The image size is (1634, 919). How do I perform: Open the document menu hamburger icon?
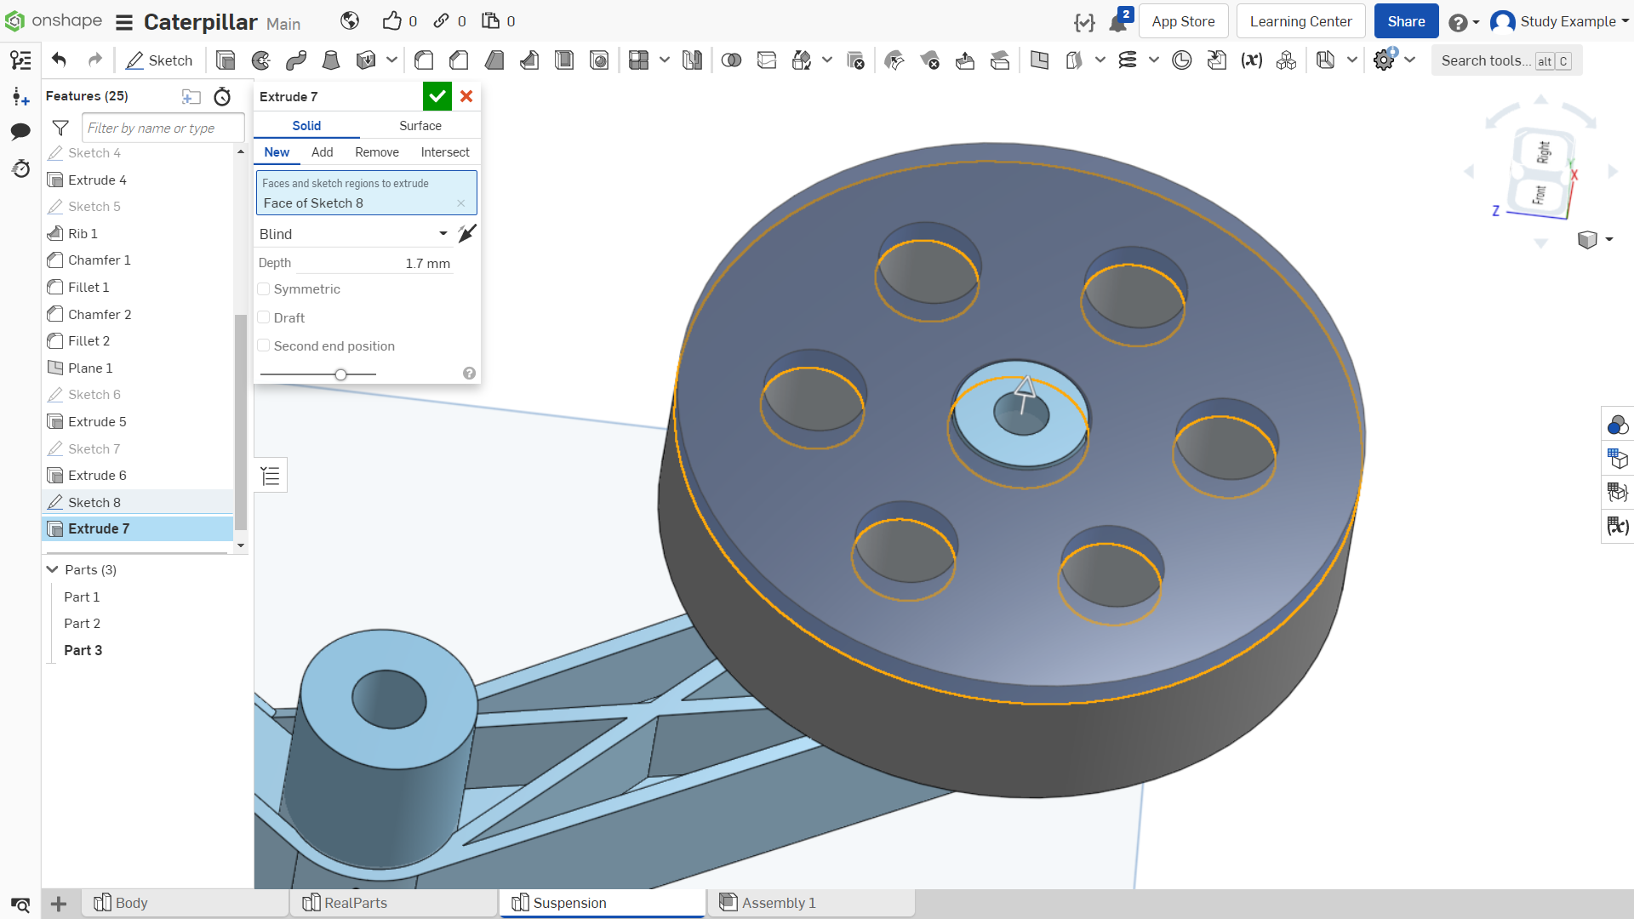click(124, 22)
